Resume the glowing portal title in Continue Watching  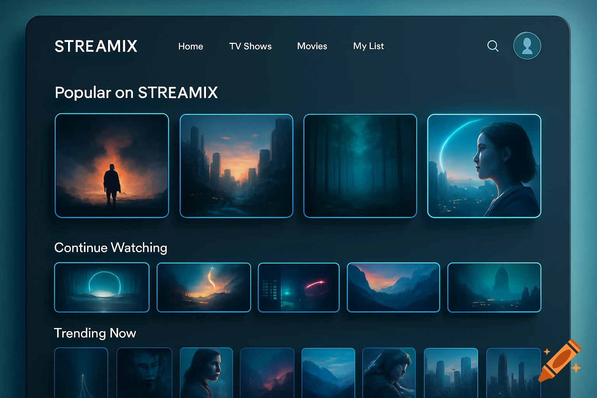click(101, 288)
